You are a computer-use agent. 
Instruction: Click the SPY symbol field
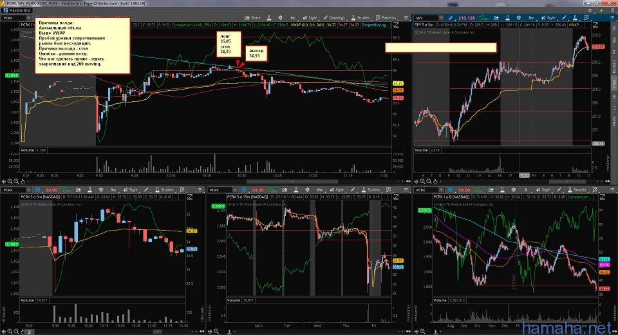click(426, 18)
